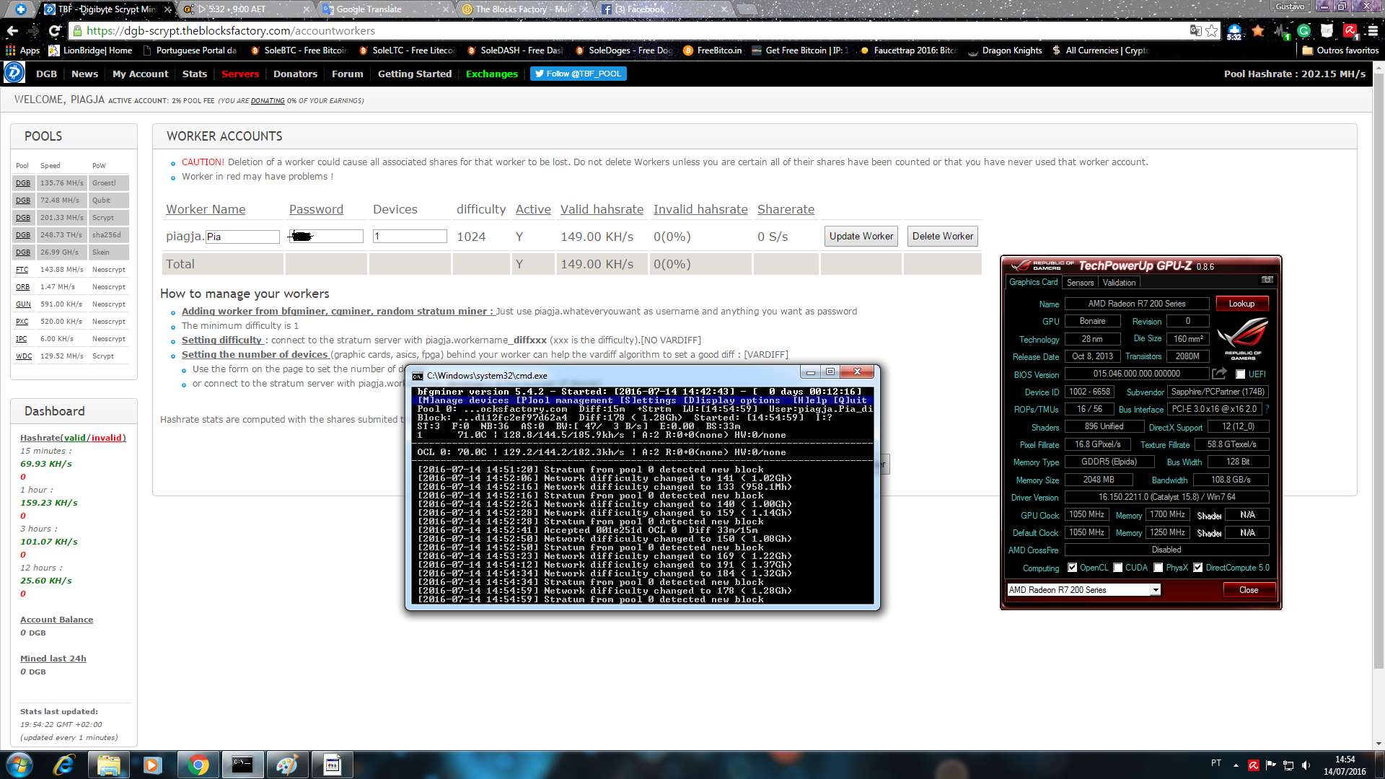
Task: Click the GPU-Z taskbar icon
Action: point(332,765)
